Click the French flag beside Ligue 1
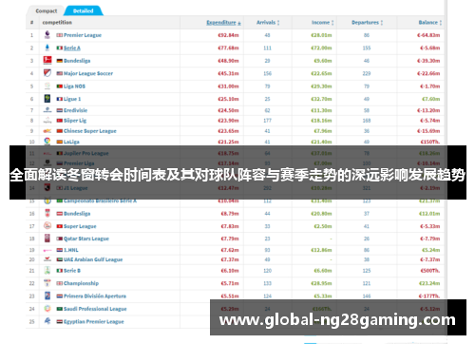This screenshot has width=475, height=344. pyautogui.click(x=60, y=99)
